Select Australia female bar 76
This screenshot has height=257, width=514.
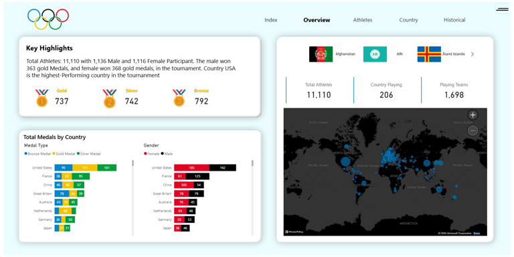(181, 202)
